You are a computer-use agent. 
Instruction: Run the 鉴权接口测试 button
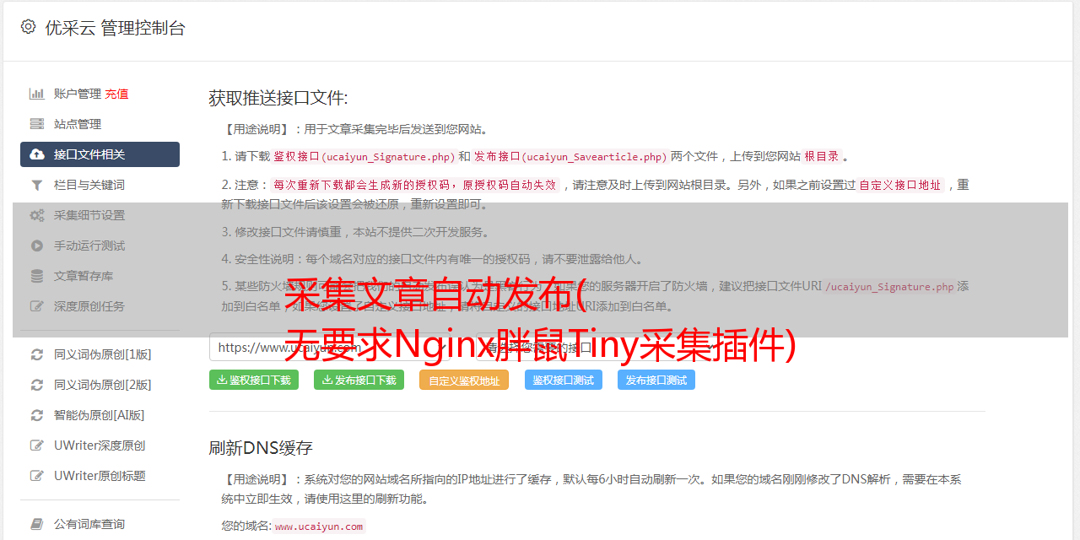(564, 380)
